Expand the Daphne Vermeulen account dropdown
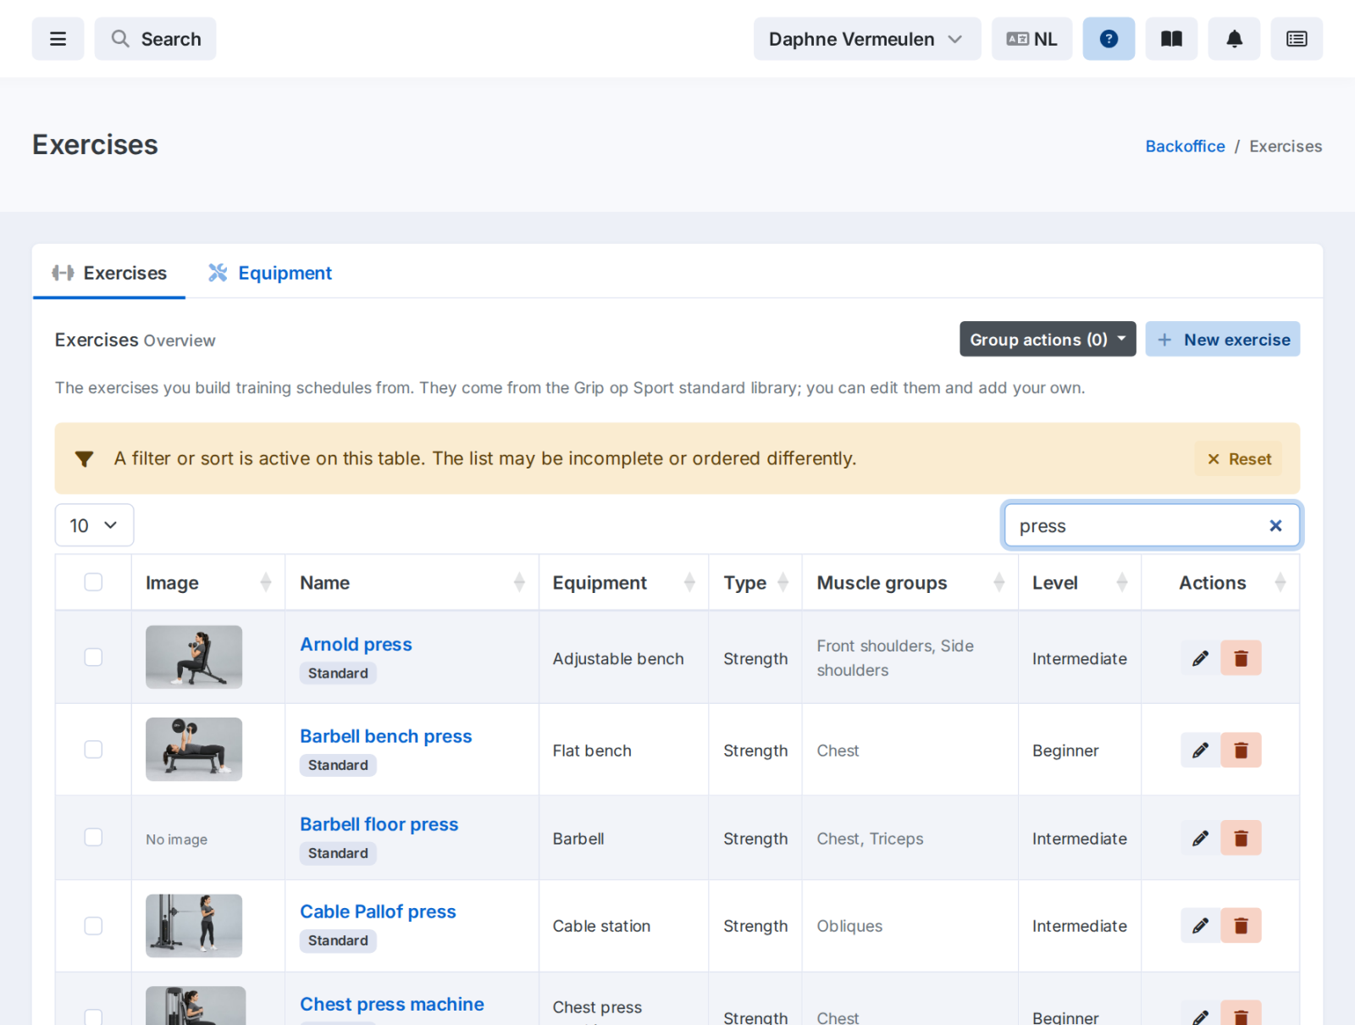 click(x=867, y=39)
